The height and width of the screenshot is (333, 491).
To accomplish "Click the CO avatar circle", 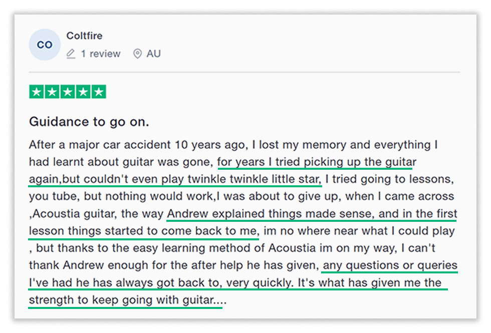I will 45,45.
